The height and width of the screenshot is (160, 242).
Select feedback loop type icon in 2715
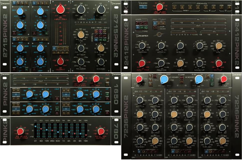105,40
